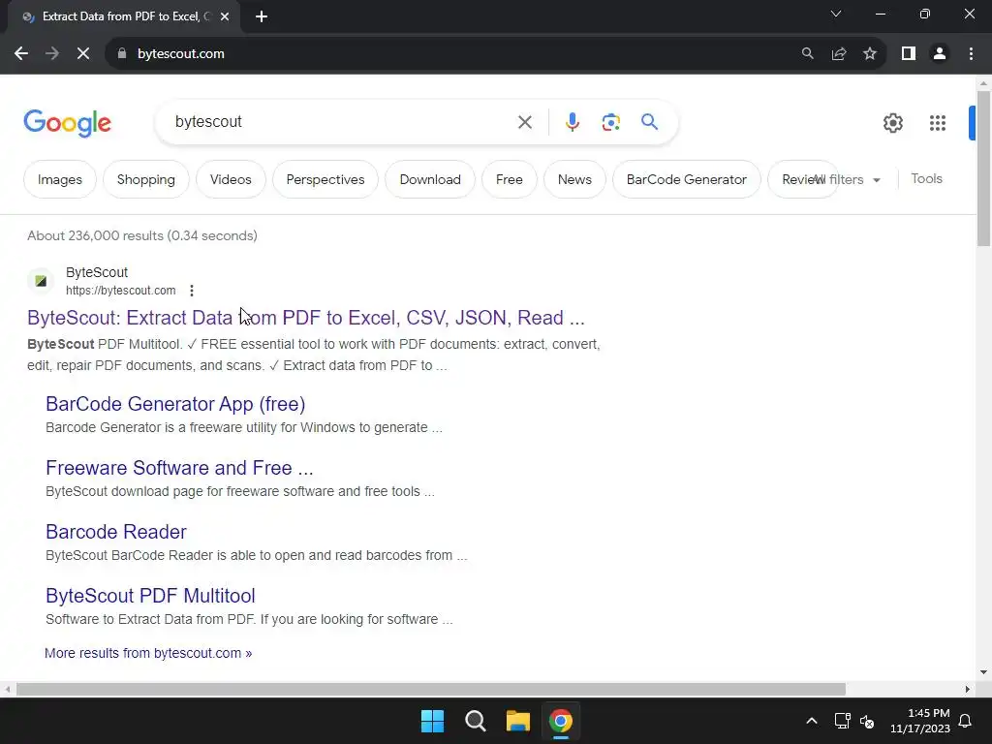Viewport: 992px width, 744px height.
Task: Open Google quick settings gear
Action: pyautogui.click(x=892, y=123)
